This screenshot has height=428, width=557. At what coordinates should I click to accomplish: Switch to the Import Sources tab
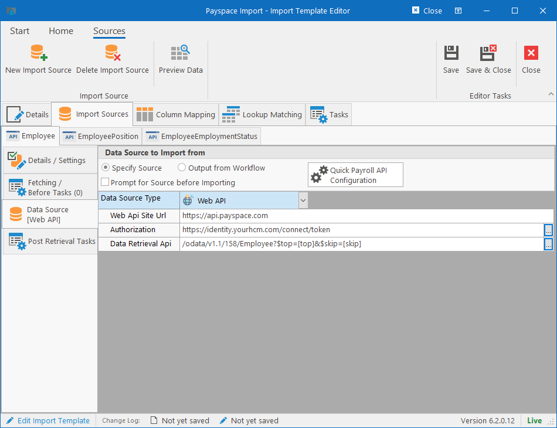click(x=93, y=114)
